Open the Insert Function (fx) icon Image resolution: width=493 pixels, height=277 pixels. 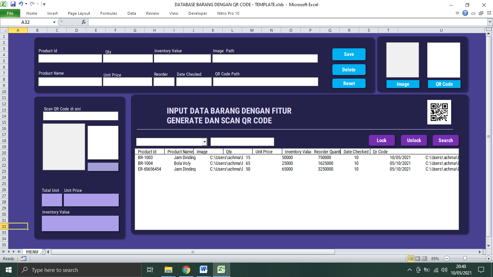coord(83,22)
